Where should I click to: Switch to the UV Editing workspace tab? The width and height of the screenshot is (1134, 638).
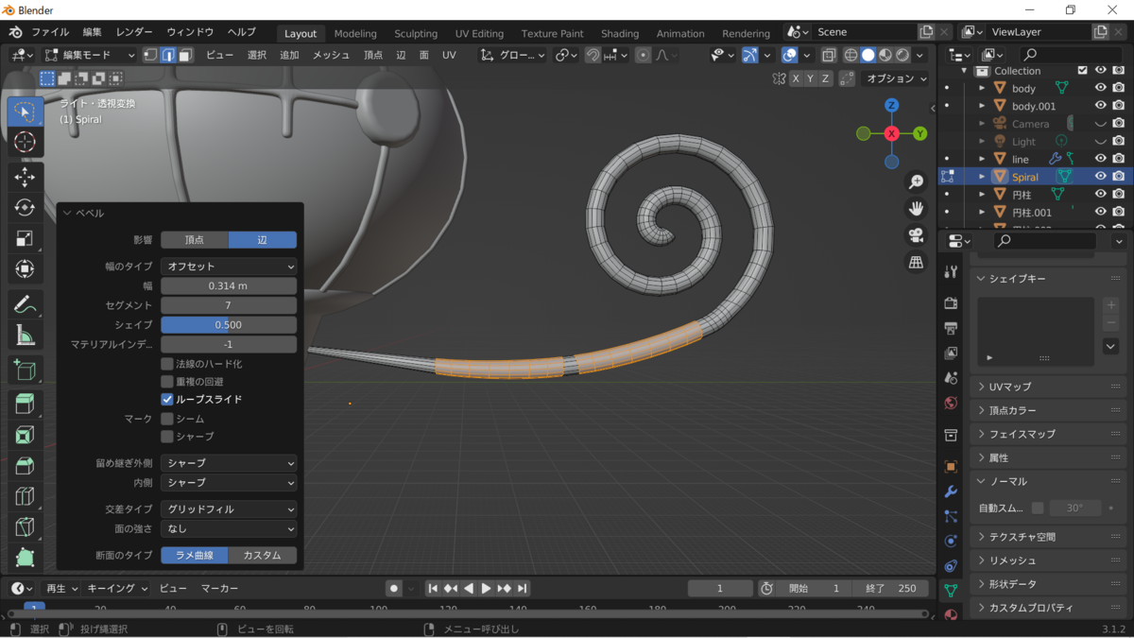tap(479, 33)
